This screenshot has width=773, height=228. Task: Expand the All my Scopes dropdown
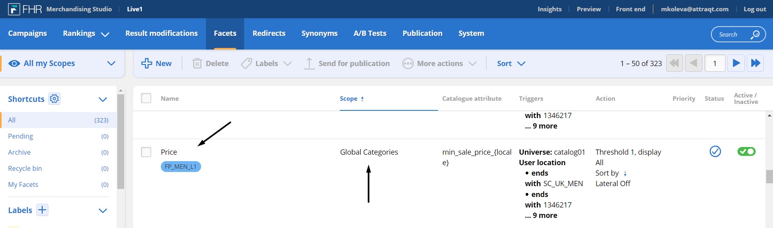pyautogui.click(x=111, y=63)
